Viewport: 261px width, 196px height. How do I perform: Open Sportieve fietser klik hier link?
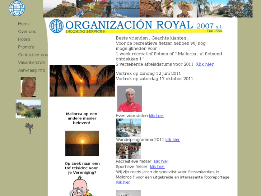tap(157, 167)
